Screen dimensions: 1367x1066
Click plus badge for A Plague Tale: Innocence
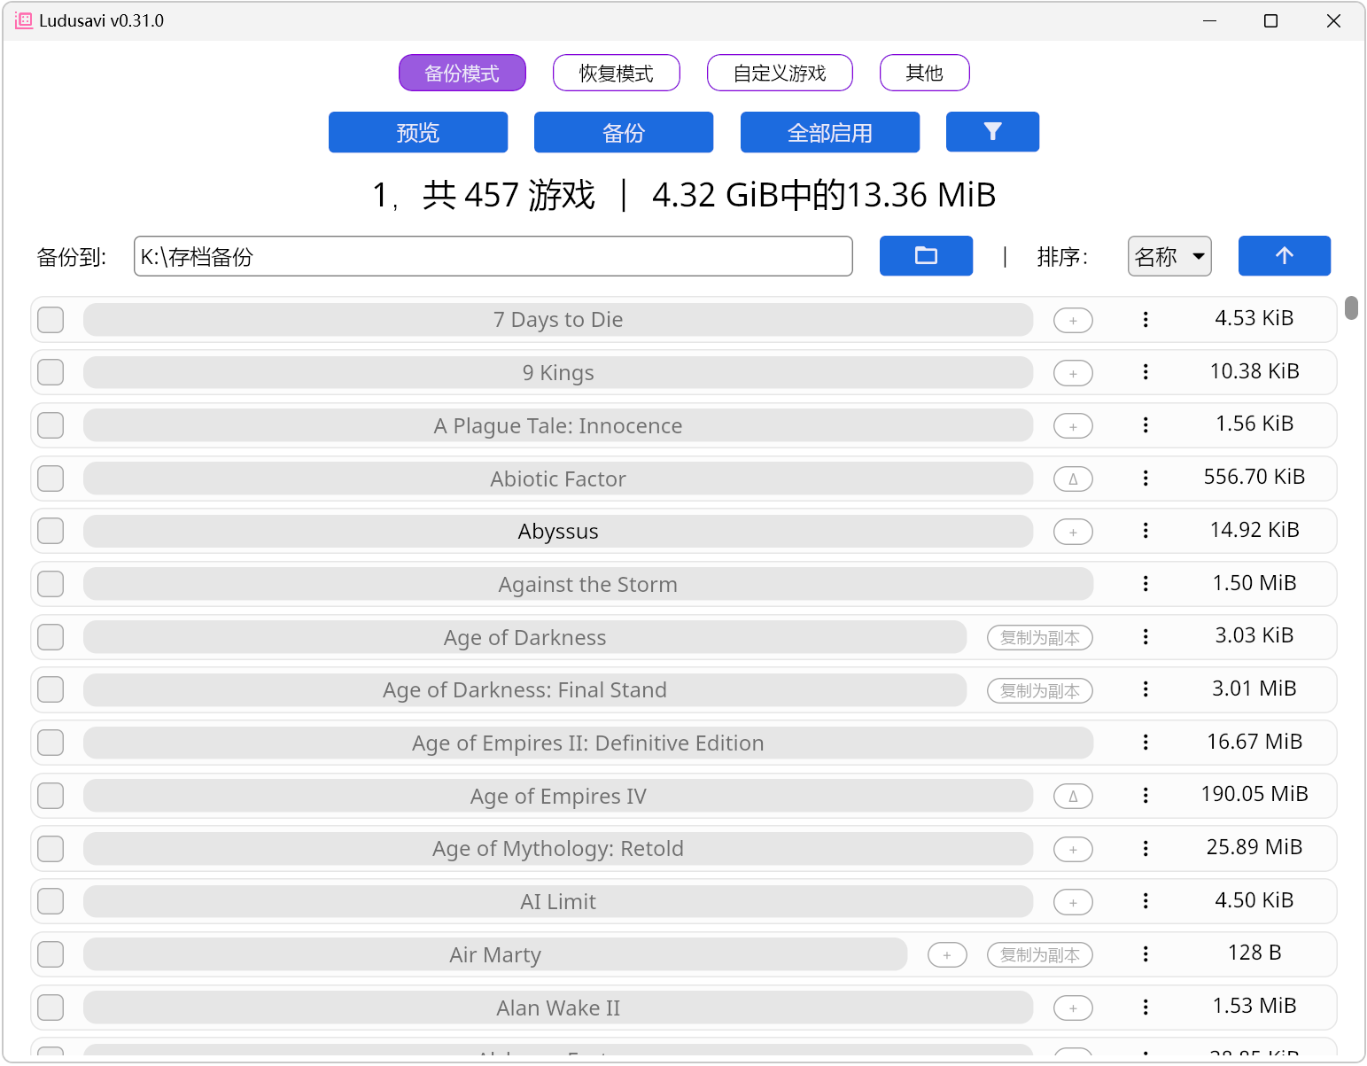point(1073,426)
